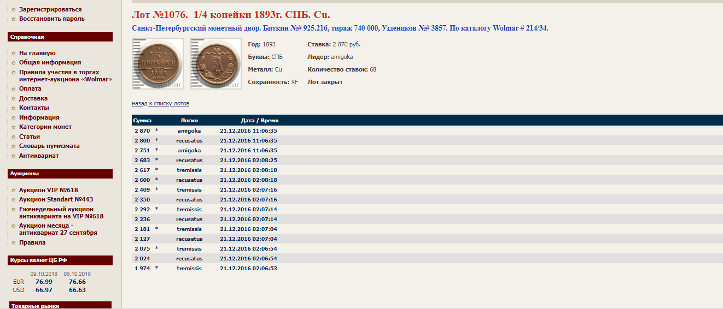Open 'Контакты' page
The width and height of the screenshot is (723, 309).
pyautogui.click(x=34, y=108)
